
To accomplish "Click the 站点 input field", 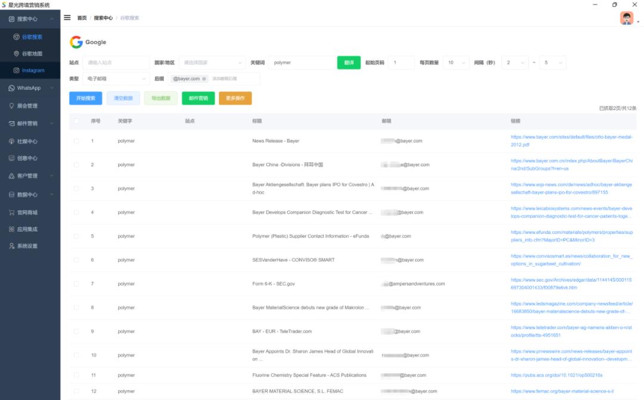I will click(x=116, y=62).
